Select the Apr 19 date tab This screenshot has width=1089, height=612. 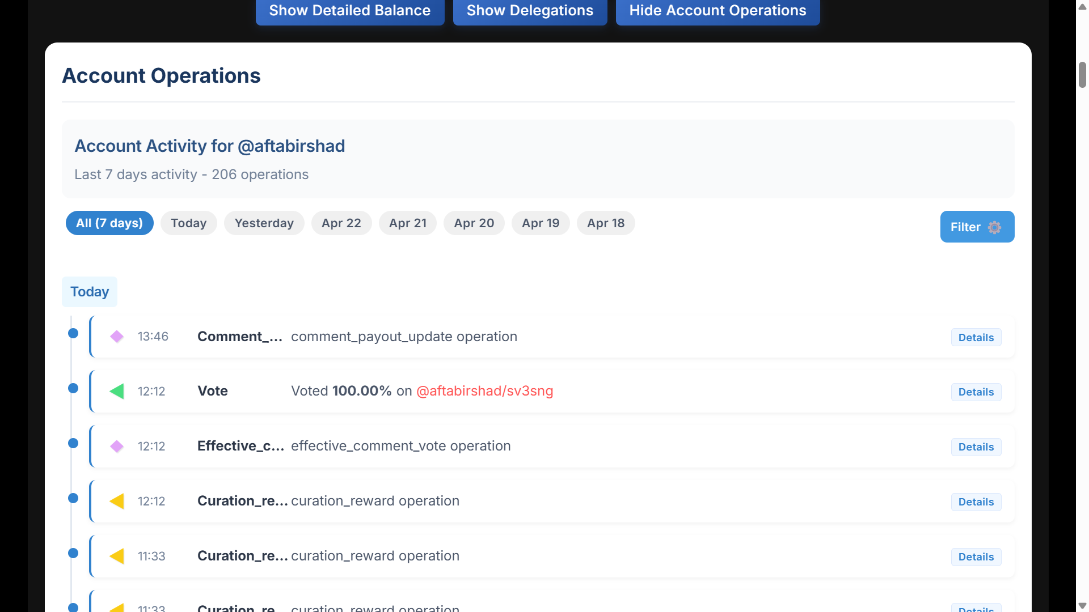point(541,223)
